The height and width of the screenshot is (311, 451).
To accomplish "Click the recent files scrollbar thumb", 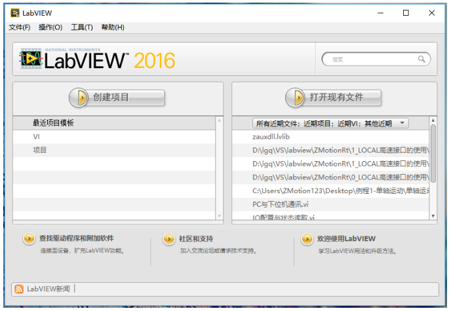I will [433, 153].
